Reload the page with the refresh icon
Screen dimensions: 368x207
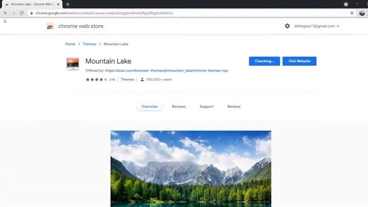coord(22,13)
